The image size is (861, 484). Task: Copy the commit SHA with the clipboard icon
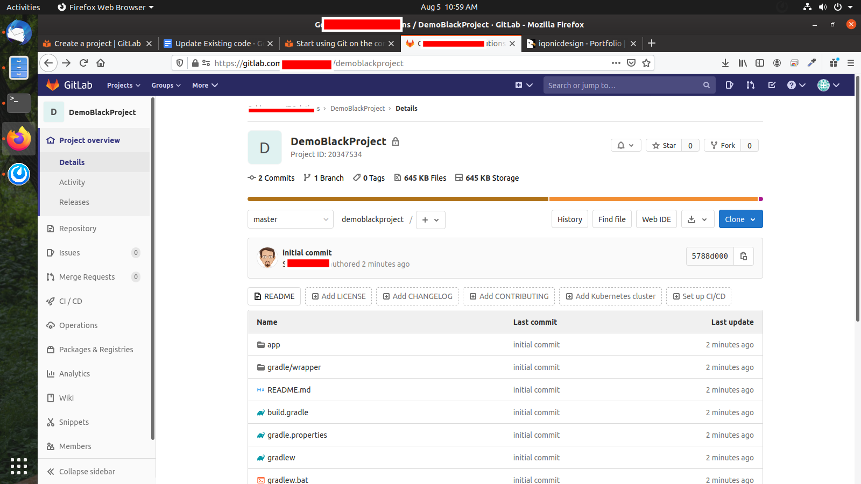click(x=744, y=256)
